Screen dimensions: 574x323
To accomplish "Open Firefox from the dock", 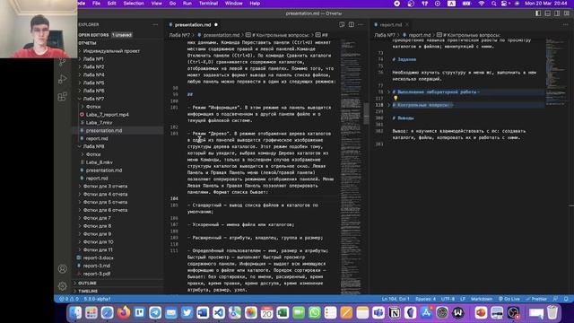I will point(124,313).
